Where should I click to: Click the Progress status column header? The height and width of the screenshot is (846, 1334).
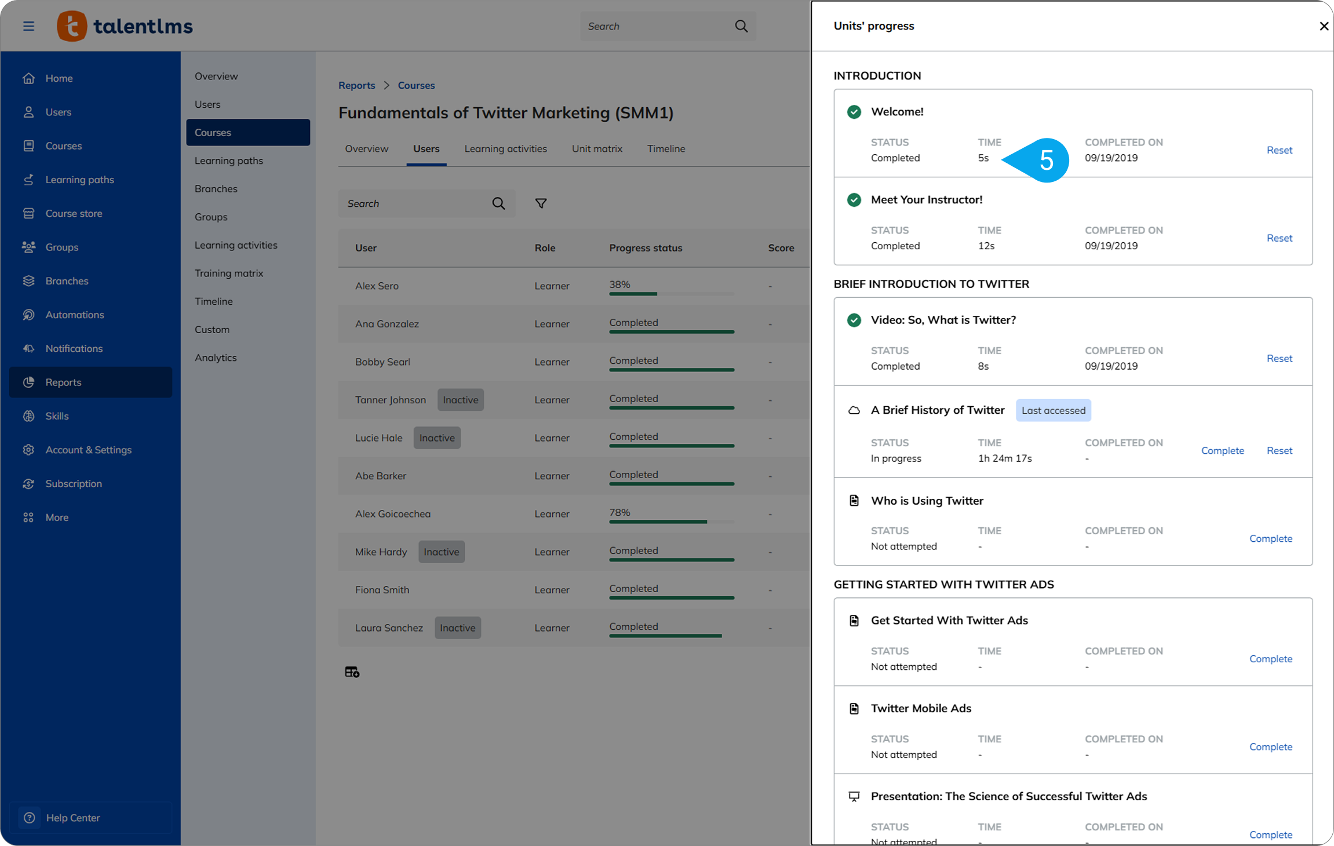(646, 248)
